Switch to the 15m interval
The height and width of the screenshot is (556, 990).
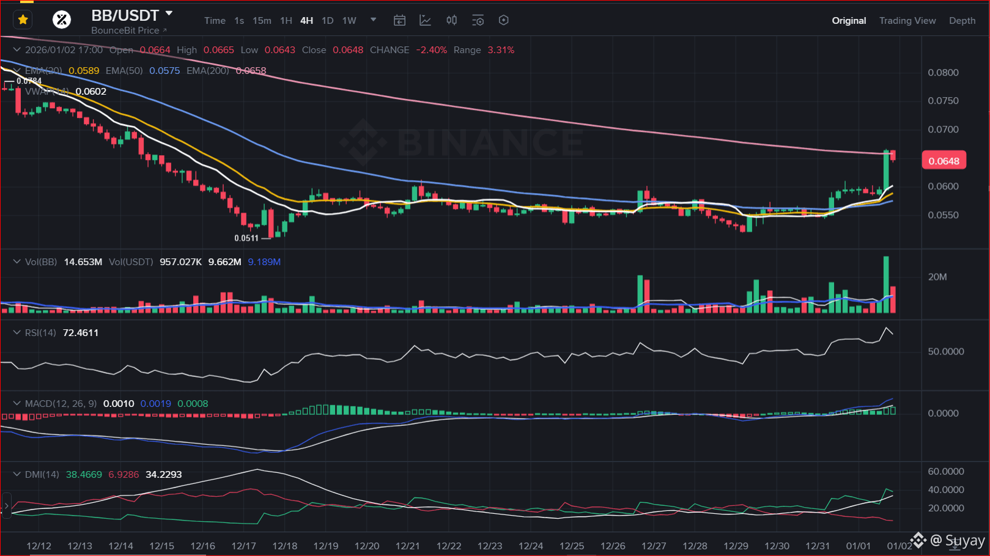(262, 21)
